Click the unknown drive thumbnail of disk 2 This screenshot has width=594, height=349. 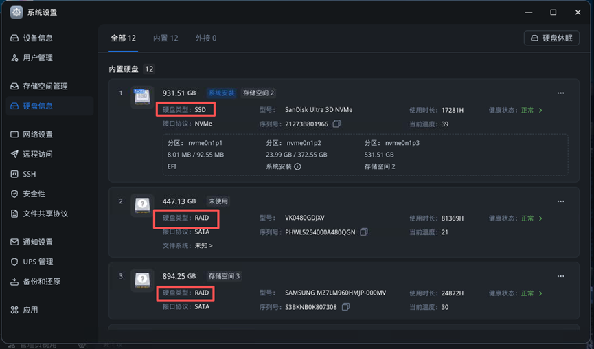(142, 205)
